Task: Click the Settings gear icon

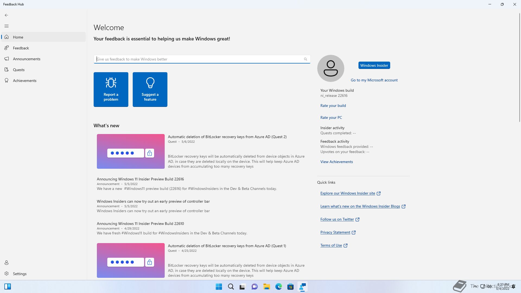Action: [7, 273]
